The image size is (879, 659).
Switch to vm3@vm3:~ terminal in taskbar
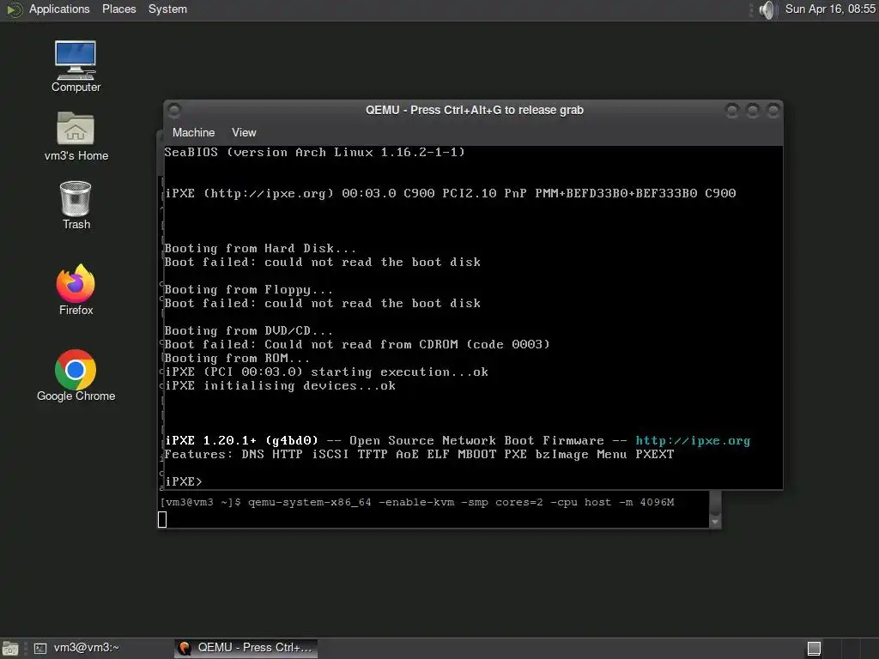(x=76, y=648)
